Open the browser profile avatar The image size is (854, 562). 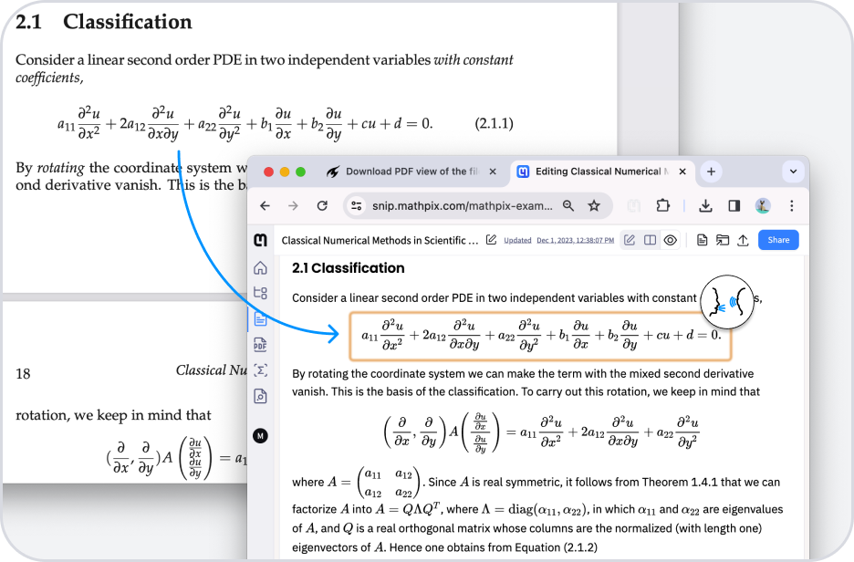pyautogui.click(x=763, y=206)
